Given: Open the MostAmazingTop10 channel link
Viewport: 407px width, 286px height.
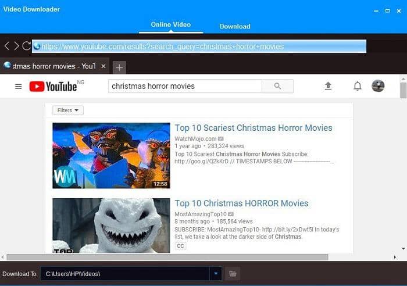Looking at the screenshot, I should (201, 214).
